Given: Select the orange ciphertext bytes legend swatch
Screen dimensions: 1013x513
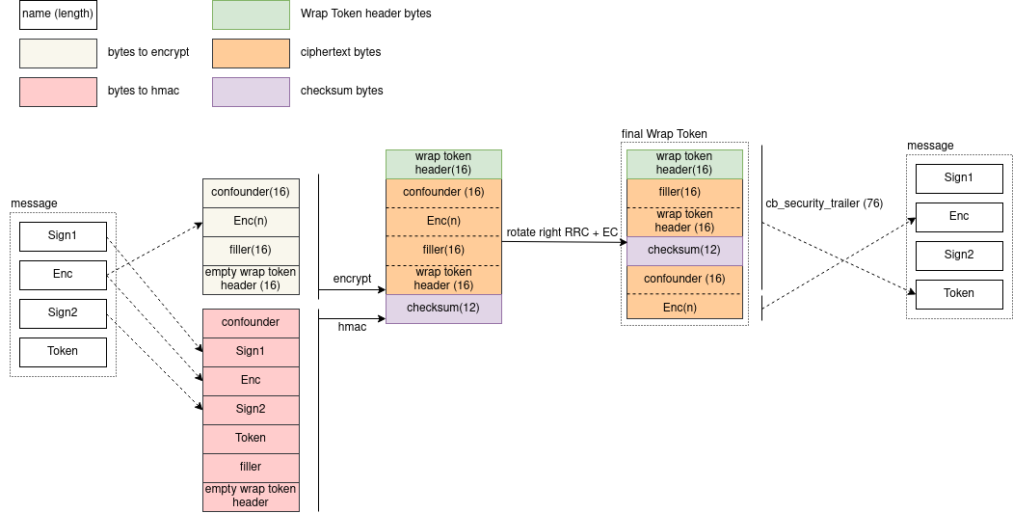Looking at the screenshot, I should point(251,53).
